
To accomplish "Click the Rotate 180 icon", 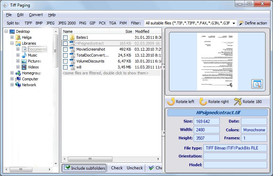I will point(237,101).
